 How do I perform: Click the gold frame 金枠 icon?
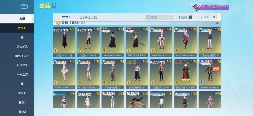tap(58, 23)
